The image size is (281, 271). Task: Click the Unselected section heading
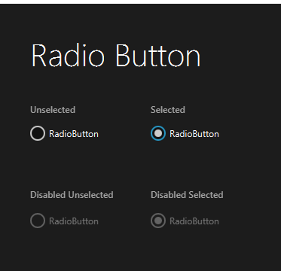pos(53,110)
